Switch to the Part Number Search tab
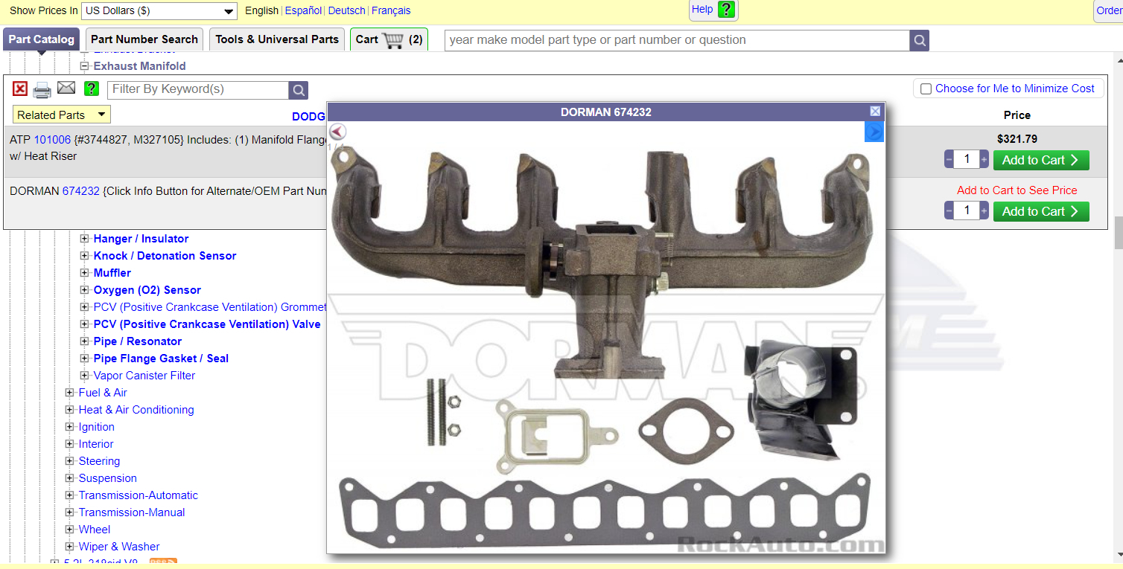Screen dimensions: 1123x569 [144, 39]
